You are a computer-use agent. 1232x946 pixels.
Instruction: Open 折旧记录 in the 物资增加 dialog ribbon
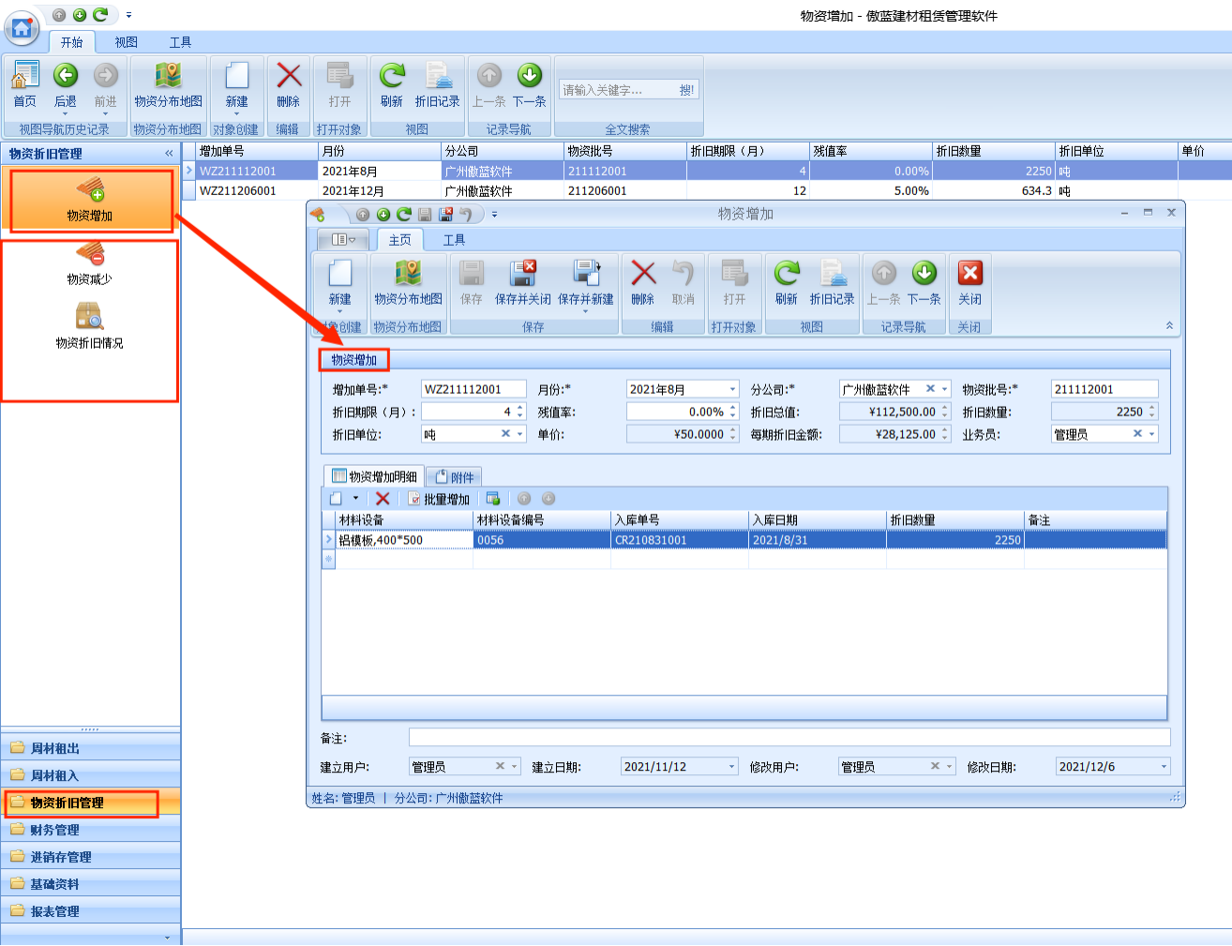832,283
